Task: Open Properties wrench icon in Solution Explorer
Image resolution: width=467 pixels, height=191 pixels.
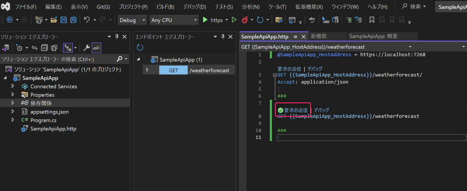Action: (x=87, y=48)
